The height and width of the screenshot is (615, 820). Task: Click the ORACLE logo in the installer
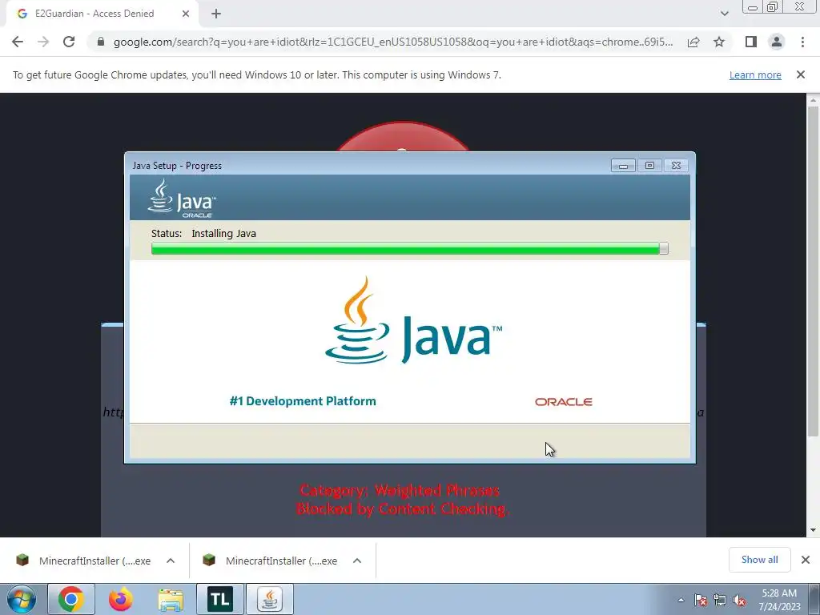point(563,402)
